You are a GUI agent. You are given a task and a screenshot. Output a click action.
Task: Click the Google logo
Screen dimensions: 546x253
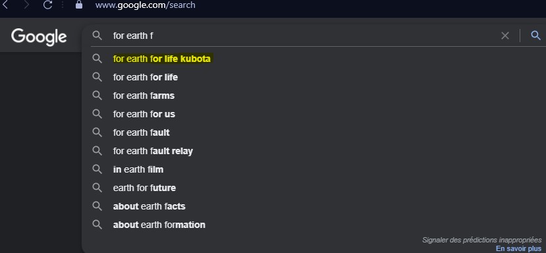[39, 37]
